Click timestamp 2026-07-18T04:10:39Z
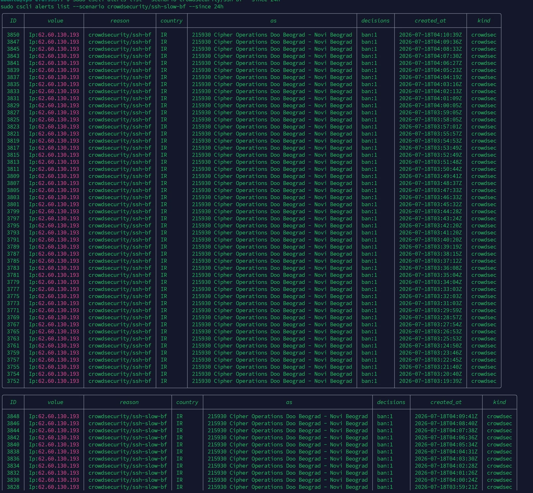This screenshot has width=533, height=493. (430, 35)
